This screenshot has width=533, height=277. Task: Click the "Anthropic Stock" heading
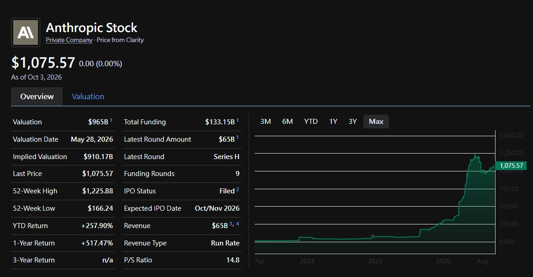91,27
